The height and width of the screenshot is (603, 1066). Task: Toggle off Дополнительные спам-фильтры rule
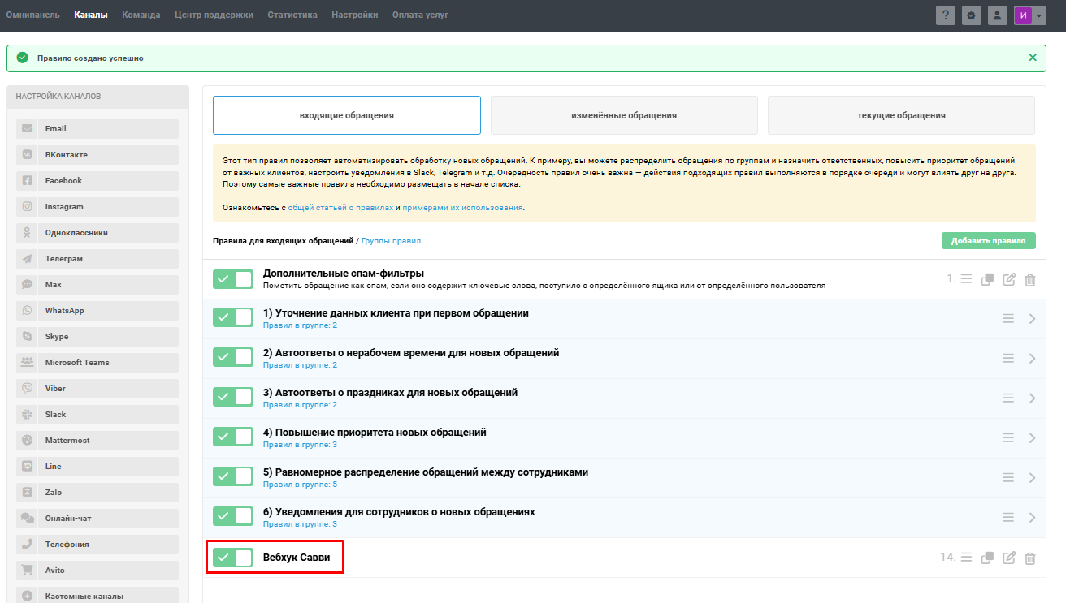[x=233, y=279]
